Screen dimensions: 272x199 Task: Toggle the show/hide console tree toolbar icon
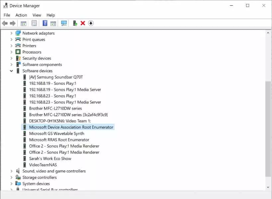(x=24, y=23)
